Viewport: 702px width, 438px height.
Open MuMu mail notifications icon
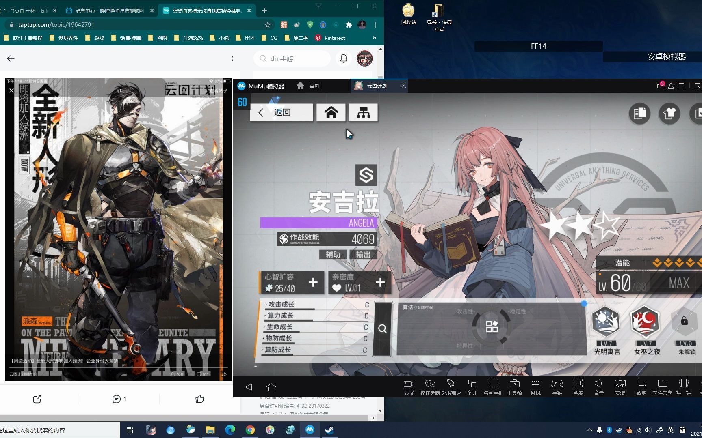(660, 86)
